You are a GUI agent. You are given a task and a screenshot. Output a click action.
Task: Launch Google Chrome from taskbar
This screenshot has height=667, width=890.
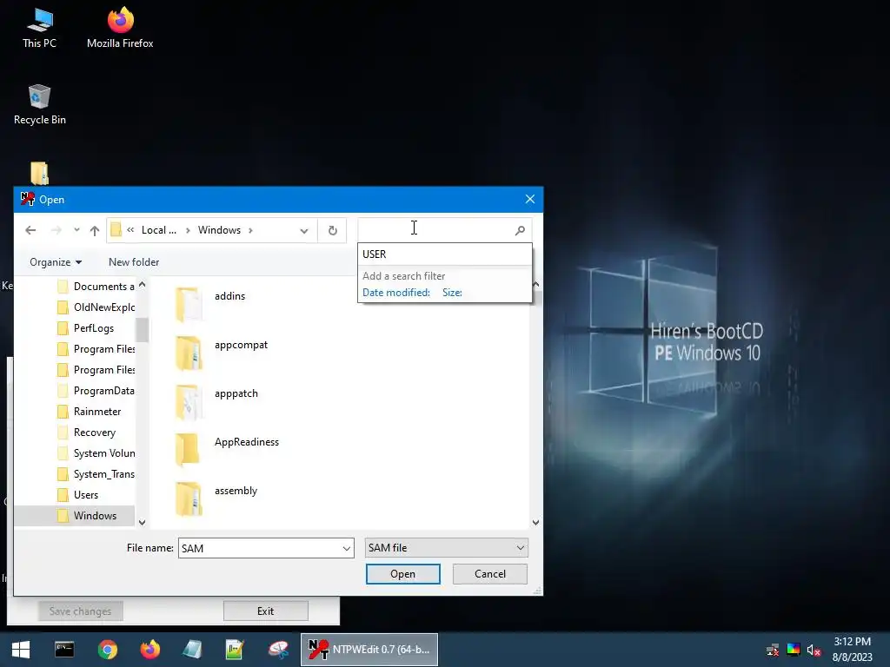107,650
